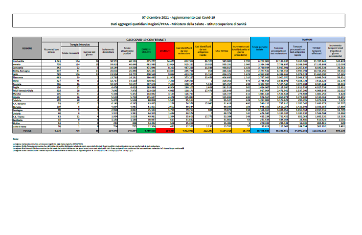Click the Note heading below the table
Image resolution: width=362 pixels, height=235 pixels.
16,139
